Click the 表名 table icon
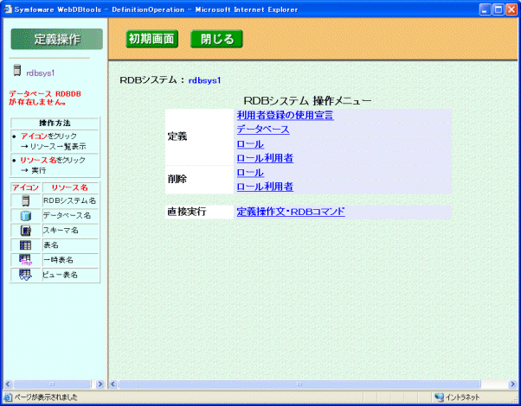This screenshot has width=521, height=406. [x=25, y=245]
